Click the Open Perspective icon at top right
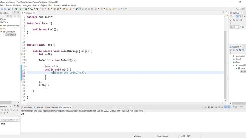246x138 pixels. [x=243, y=9]
